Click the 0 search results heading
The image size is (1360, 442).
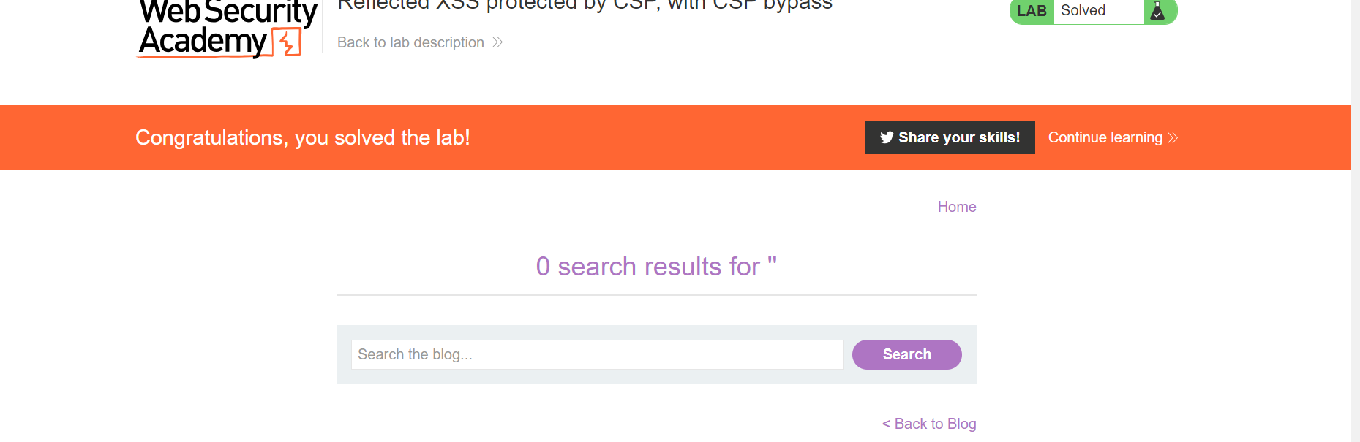pyautogui.click(x=655, y=267)
